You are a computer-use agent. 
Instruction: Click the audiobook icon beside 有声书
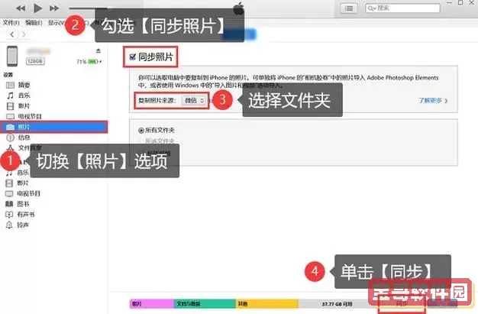tap(9, 215)
